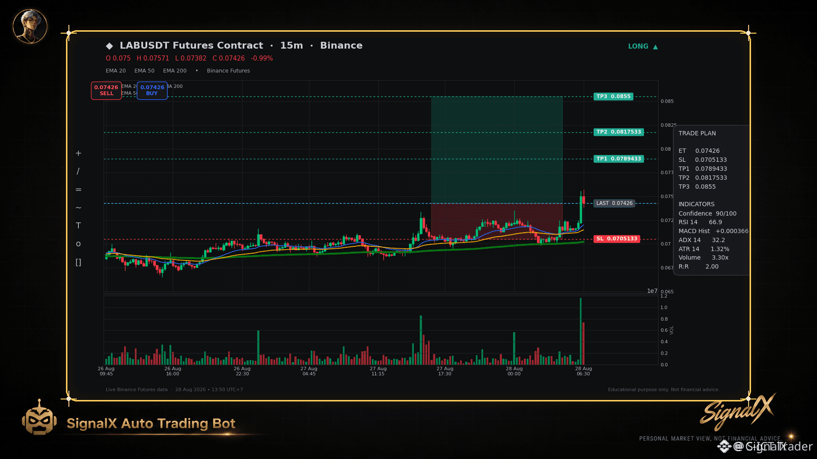Select the TP3 0.0855 price tag
The height and width of the screenshot is (459, 817).
(x=613, y=97)
